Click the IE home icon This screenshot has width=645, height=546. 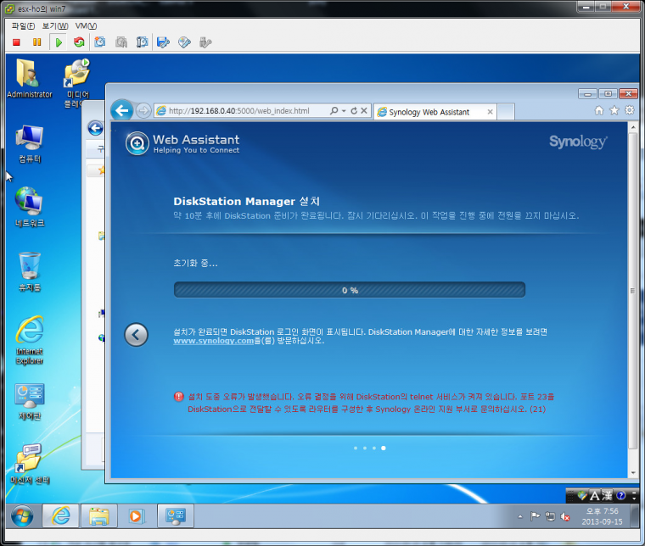pyautogui.click(x=599, y=110)
